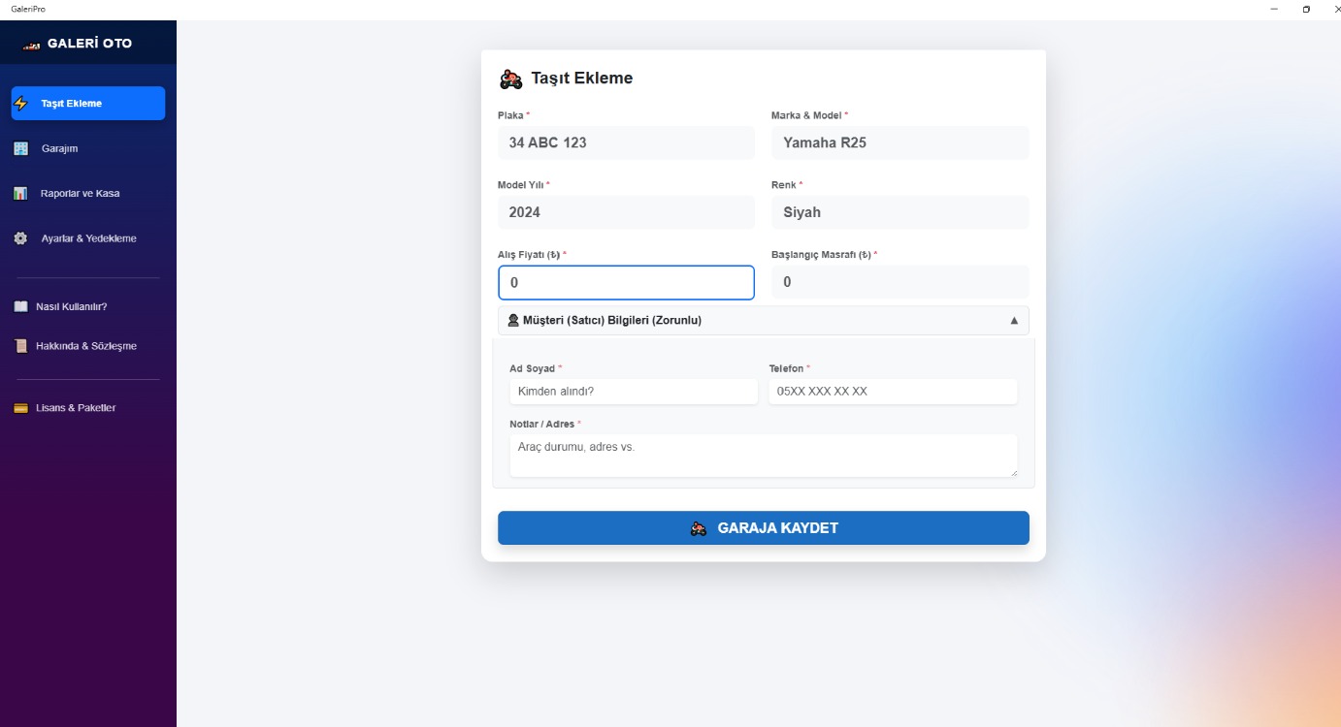This screenshot has width=1341, height=727.
Task: Open Hakkında & Sözleşme page
Action: click(88, 346)
